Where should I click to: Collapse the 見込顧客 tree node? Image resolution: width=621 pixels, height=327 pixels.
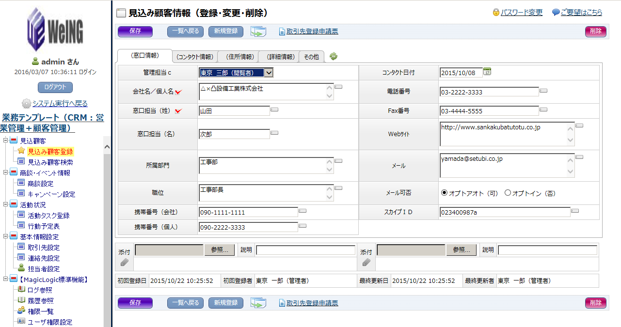[x=6, y=141]
